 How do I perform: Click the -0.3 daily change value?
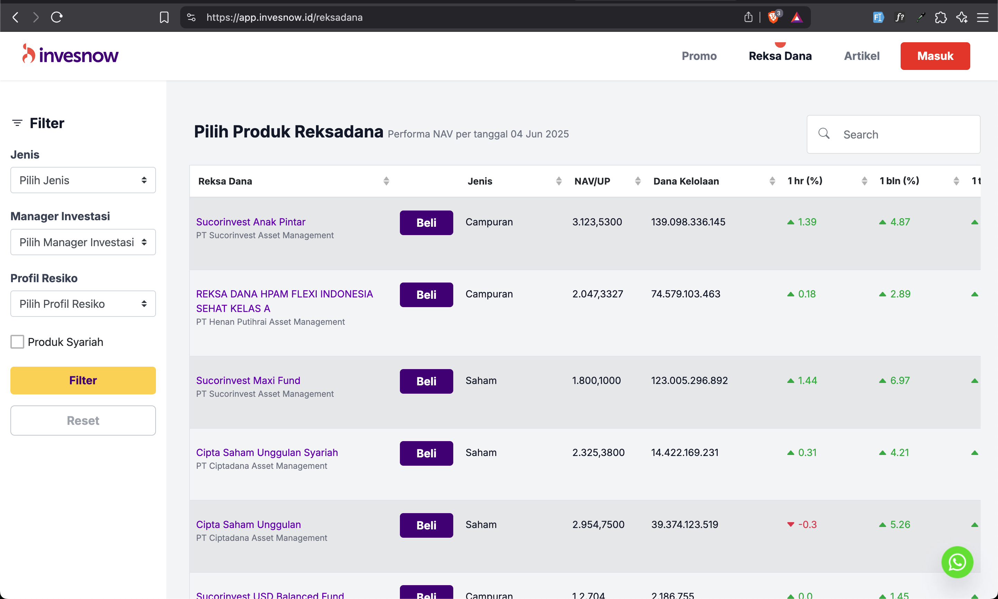pyautogui.click(x=807, y=524)
